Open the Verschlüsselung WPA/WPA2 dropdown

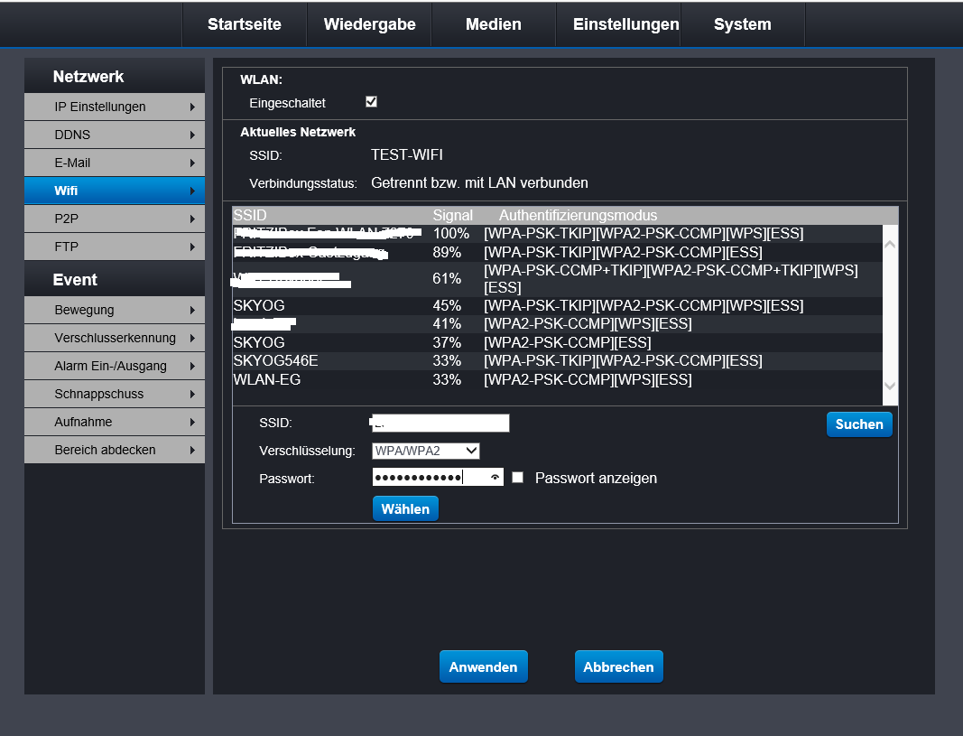tap(425, 451)
